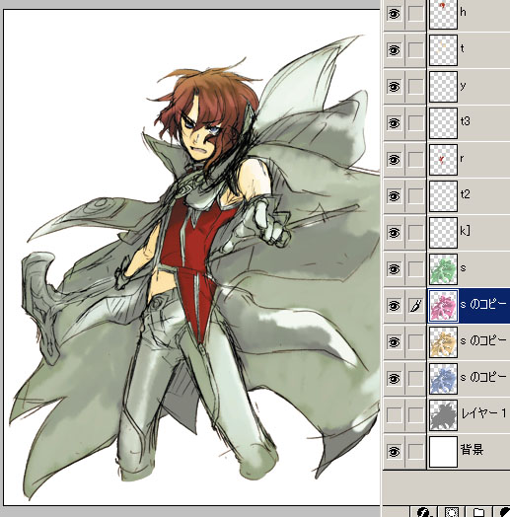Enable the link box for layer t

coord(415,50)
